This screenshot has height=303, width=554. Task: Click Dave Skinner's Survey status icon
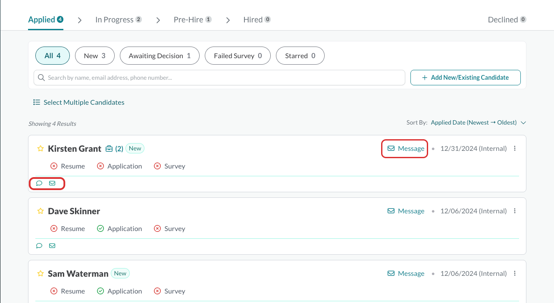157,229
